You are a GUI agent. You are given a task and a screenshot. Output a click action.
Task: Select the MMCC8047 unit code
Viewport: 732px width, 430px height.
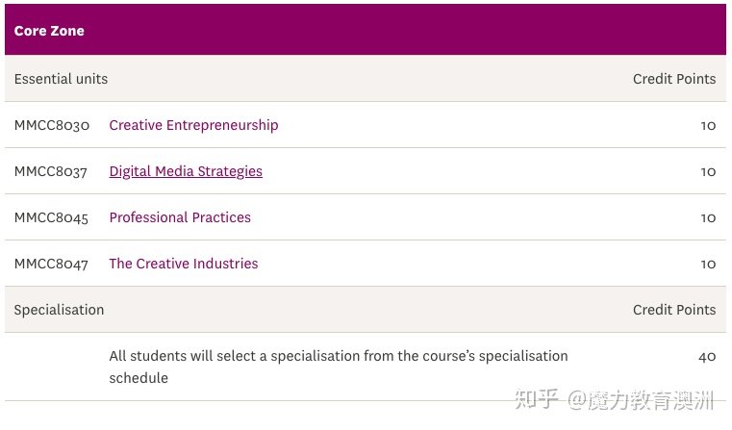[x=51, y=264]
